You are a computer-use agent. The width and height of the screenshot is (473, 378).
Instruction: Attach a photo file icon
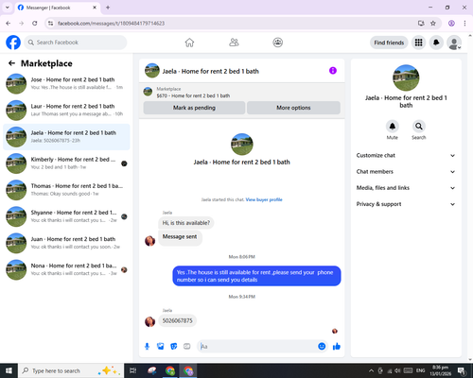pyautogui.click(x=161, y=347)
